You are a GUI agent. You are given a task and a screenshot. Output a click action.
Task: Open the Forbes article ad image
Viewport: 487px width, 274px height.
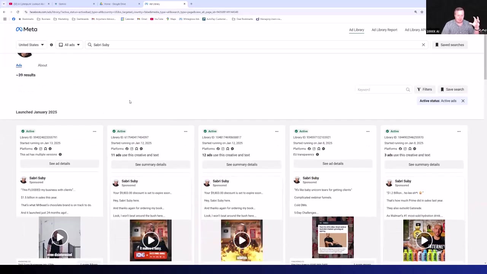(x=333, y=237)
